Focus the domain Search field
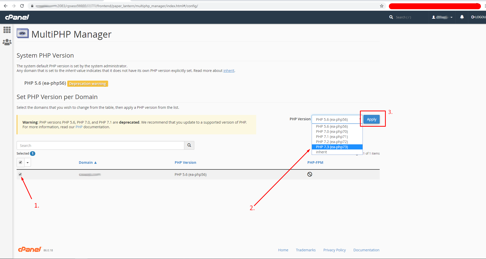This screenshot has height=259, width=486. pos(100,145)
